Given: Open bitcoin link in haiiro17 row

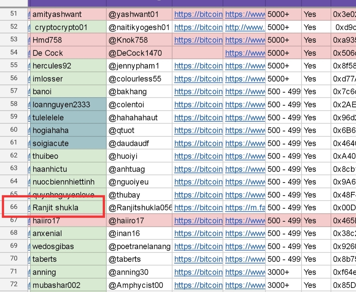Looking at the screenshot, I should (x=198, y=220).
